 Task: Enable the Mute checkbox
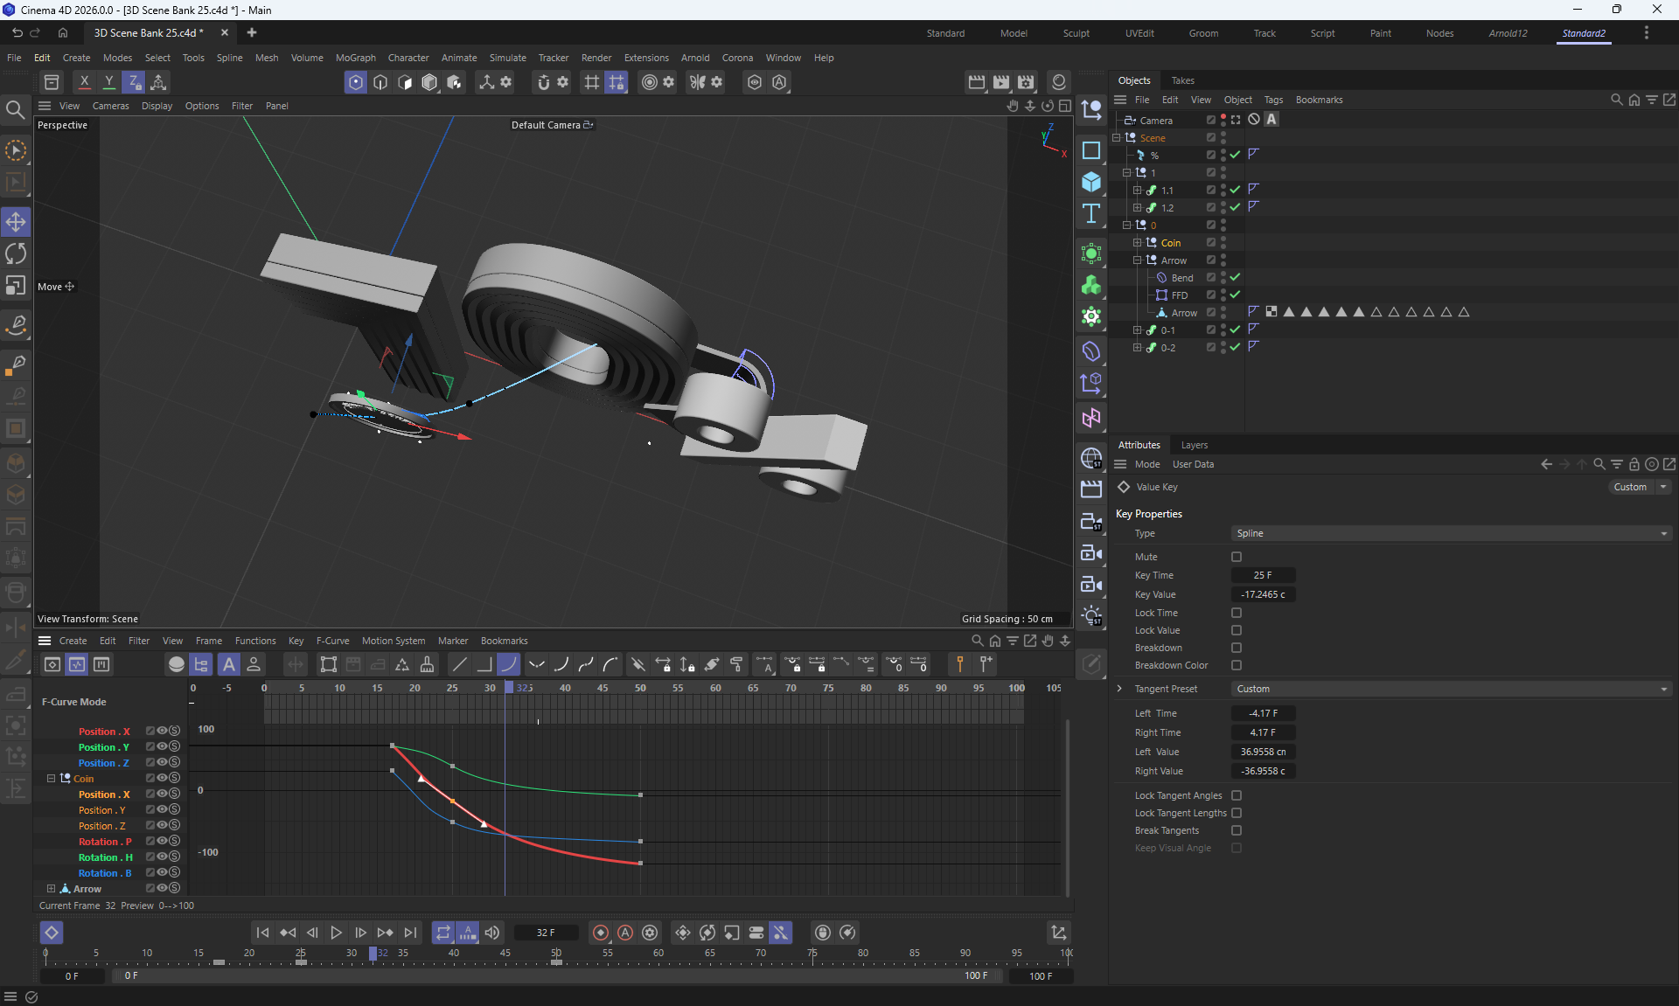click(1237, 557)
